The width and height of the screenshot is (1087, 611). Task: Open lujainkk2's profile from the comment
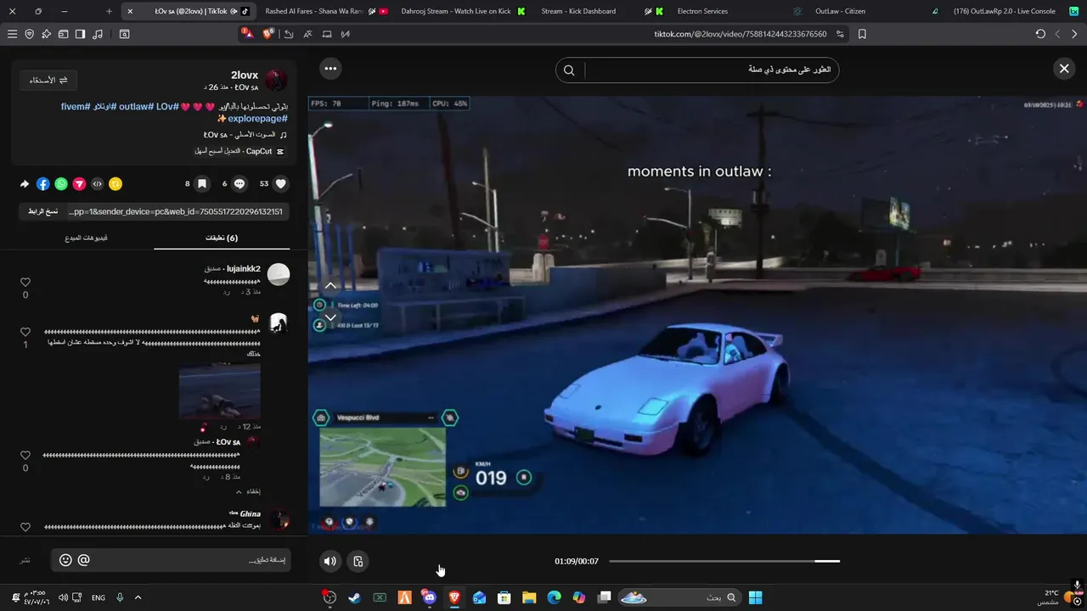click(x=244, y=269)
